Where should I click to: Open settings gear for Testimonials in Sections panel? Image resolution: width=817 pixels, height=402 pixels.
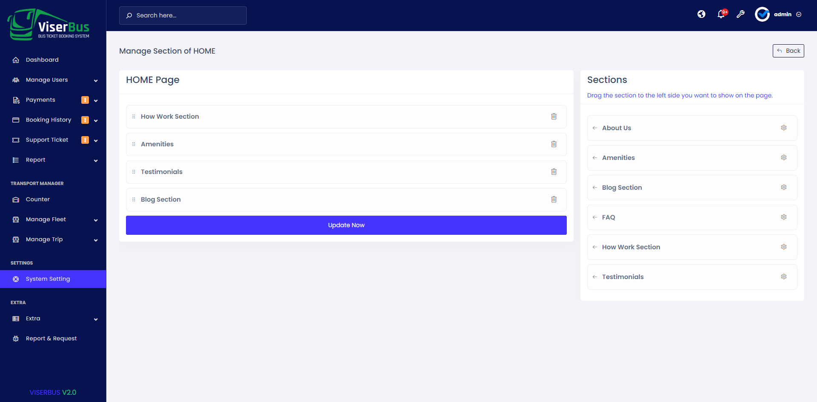pyautogui.click(x=784, y=277)
